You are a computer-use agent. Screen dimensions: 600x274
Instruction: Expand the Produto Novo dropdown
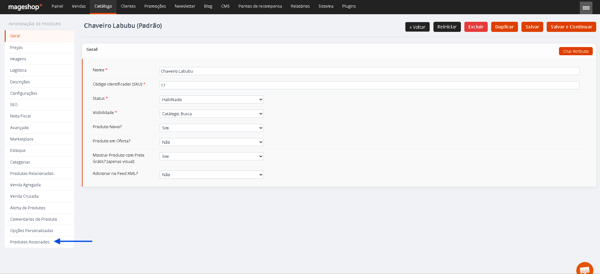tap(211, 128)
